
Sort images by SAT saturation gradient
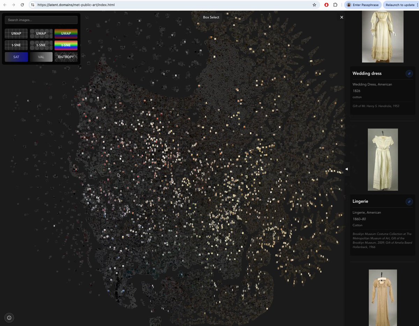[16, 57]
